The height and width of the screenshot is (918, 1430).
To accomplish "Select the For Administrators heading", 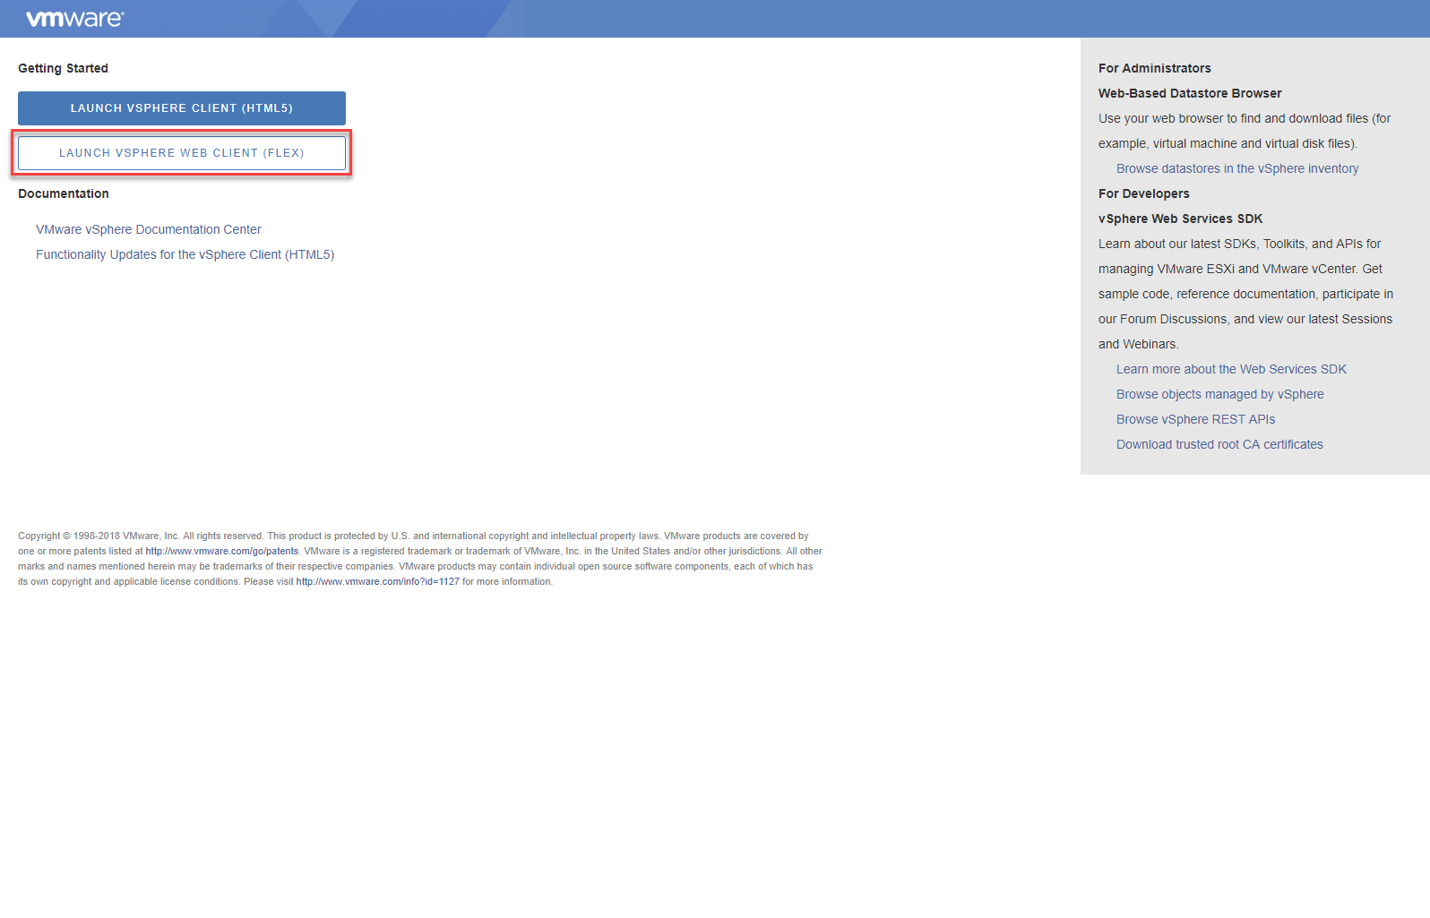I will click(x=1154, y=69).
